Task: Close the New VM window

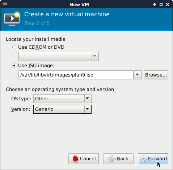Action: click(168, 4)
